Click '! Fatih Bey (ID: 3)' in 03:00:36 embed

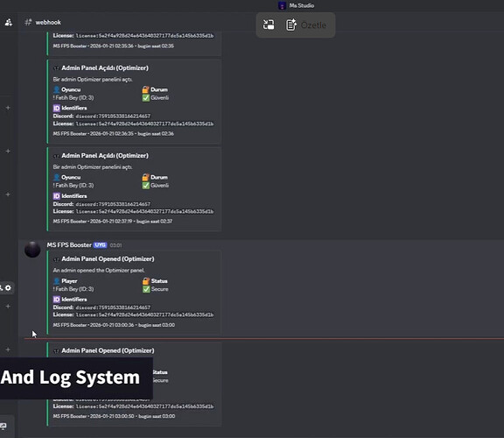pyautogui.click(x=73, y=289)
